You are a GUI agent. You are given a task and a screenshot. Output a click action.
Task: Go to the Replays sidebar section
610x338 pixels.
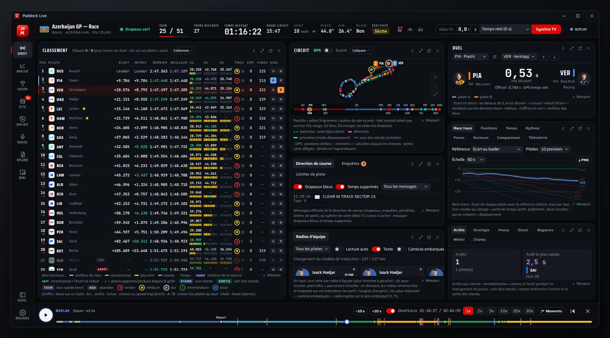(22, 121)
